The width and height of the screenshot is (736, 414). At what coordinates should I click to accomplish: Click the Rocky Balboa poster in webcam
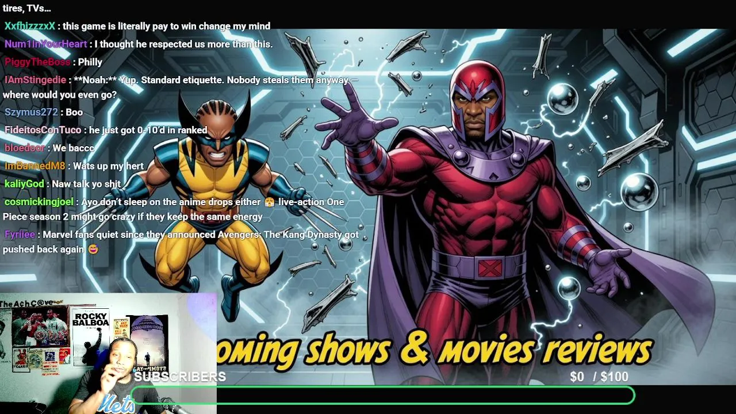[x=90, y=338]
